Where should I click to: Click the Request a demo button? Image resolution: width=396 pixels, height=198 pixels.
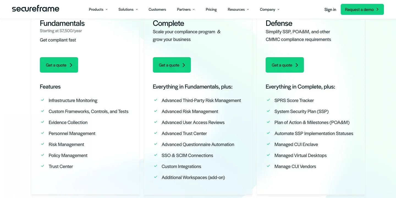362,9
